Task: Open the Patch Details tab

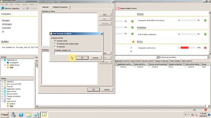Action: point(175,61)
